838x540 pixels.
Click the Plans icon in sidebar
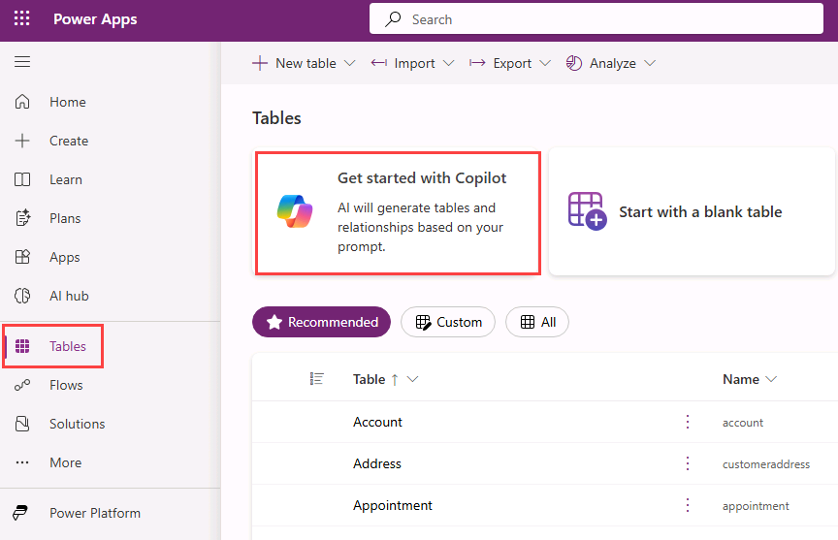(22, 218)
